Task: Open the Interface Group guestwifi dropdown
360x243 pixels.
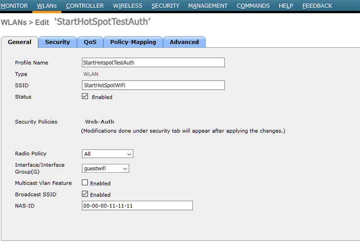Action: point(106,168)
